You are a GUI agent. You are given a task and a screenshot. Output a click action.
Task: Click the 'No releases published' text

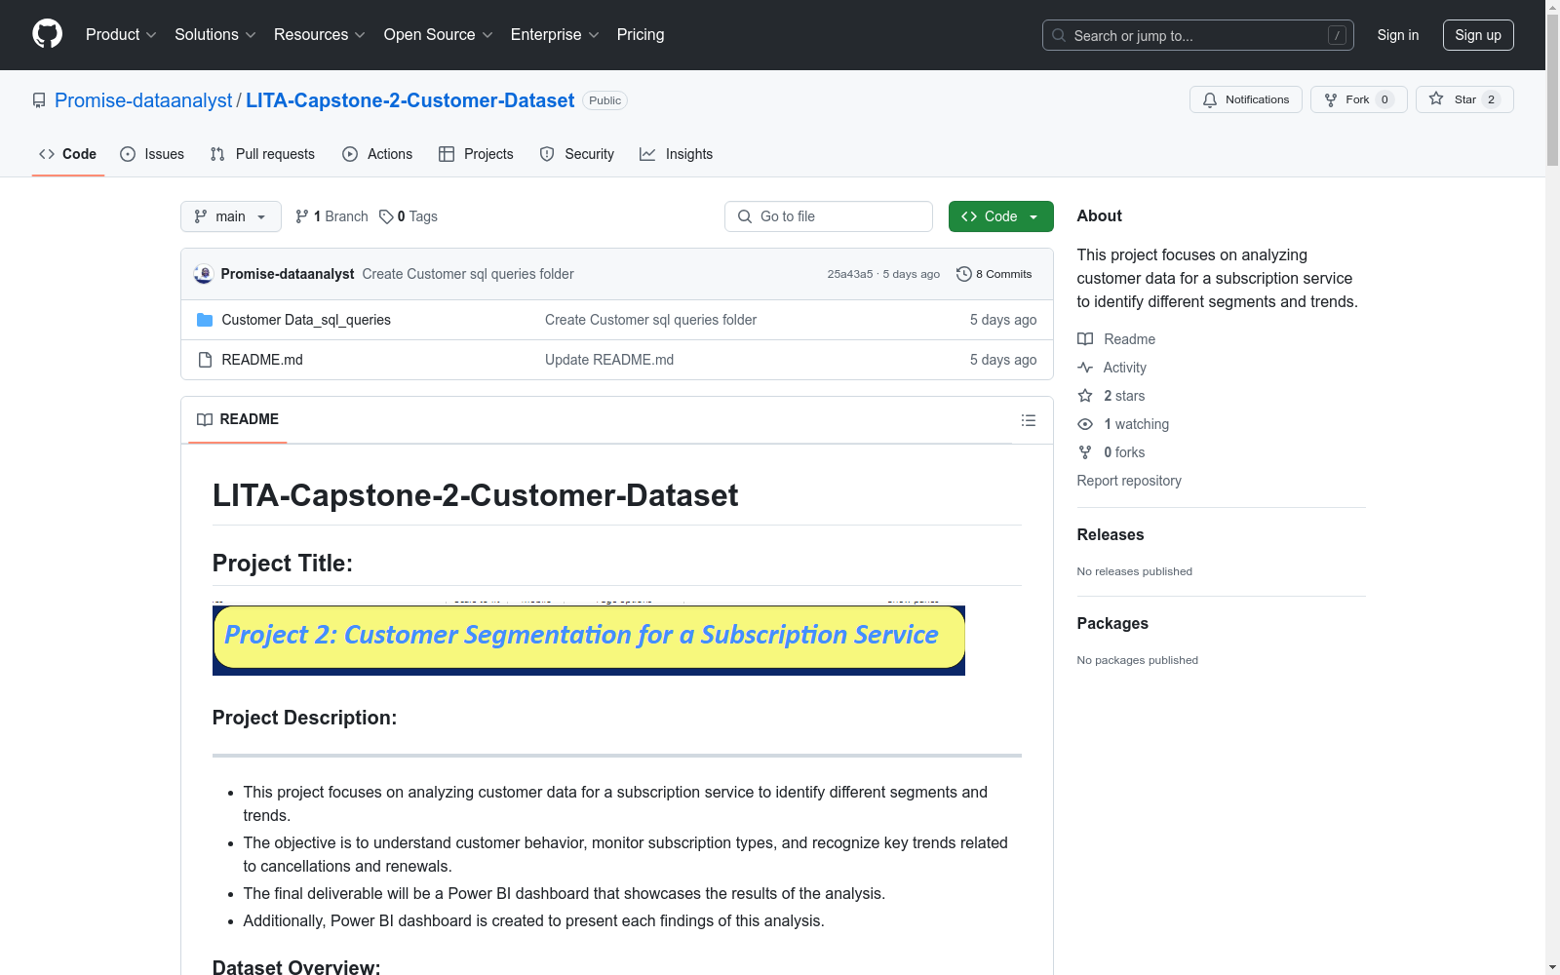click(x=1135, y=571)
